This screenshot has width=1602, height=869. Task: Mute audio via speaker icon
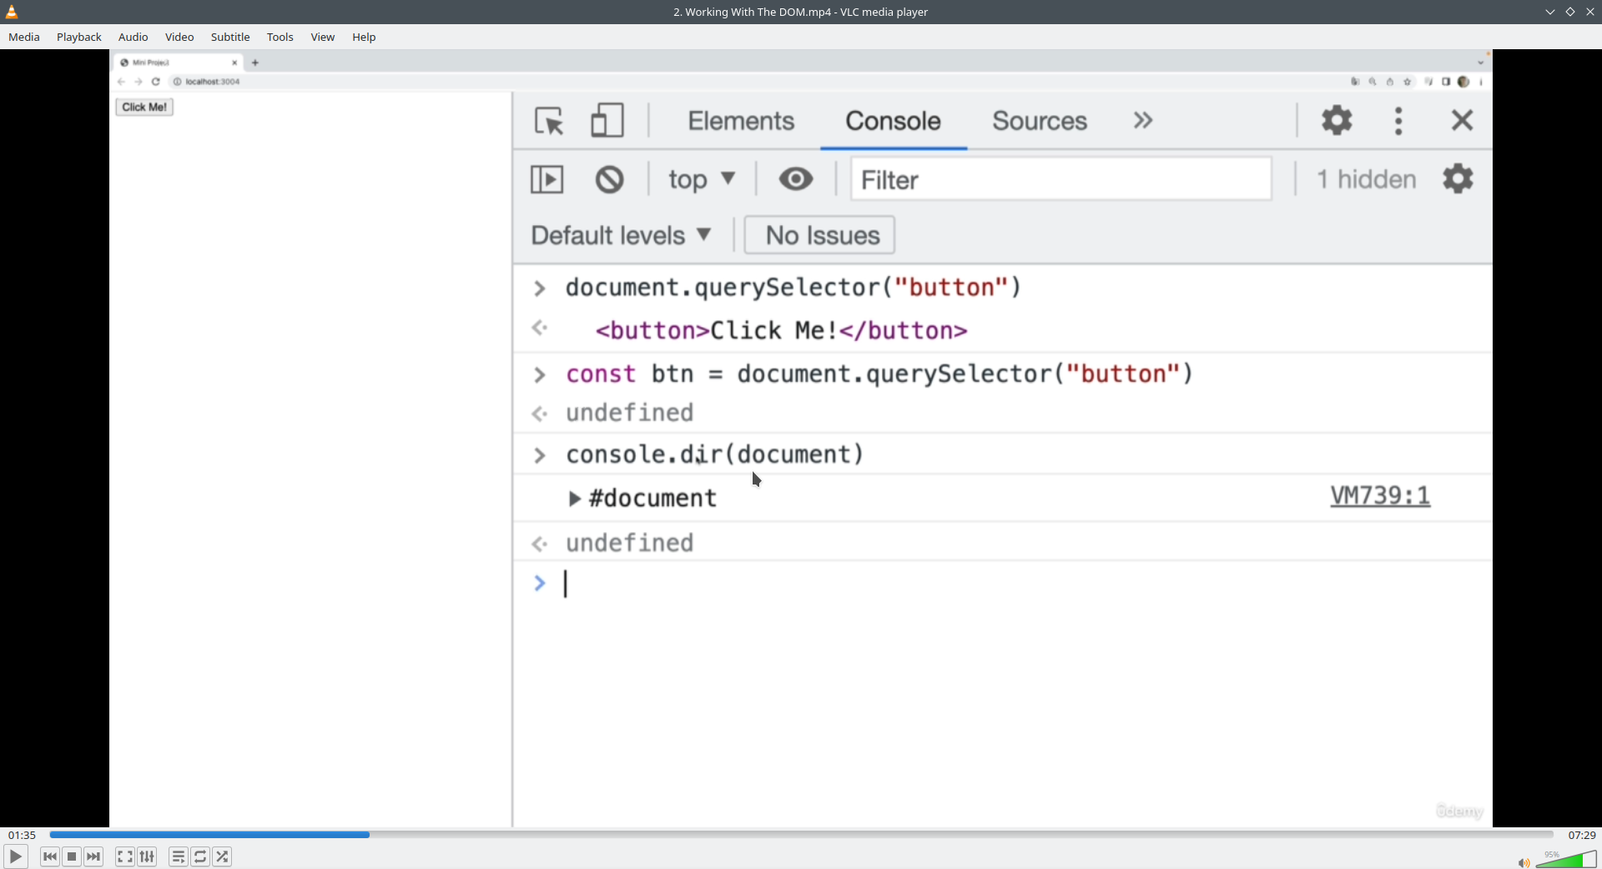tap(1524, 862)
